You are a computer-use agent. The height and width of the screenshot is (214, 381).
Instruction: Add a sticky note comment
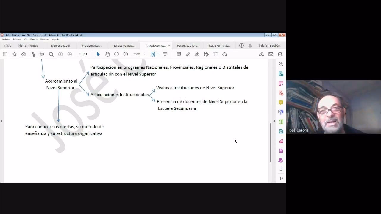(x=178, y=54)
